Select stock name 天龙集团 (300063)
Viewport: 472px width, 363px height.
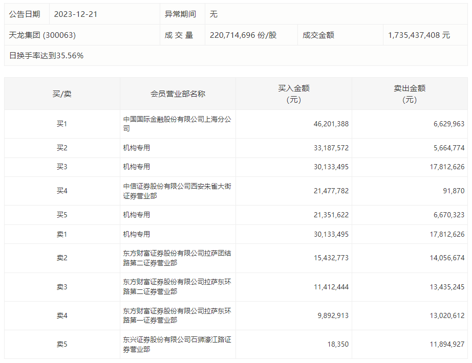point(42,35)
